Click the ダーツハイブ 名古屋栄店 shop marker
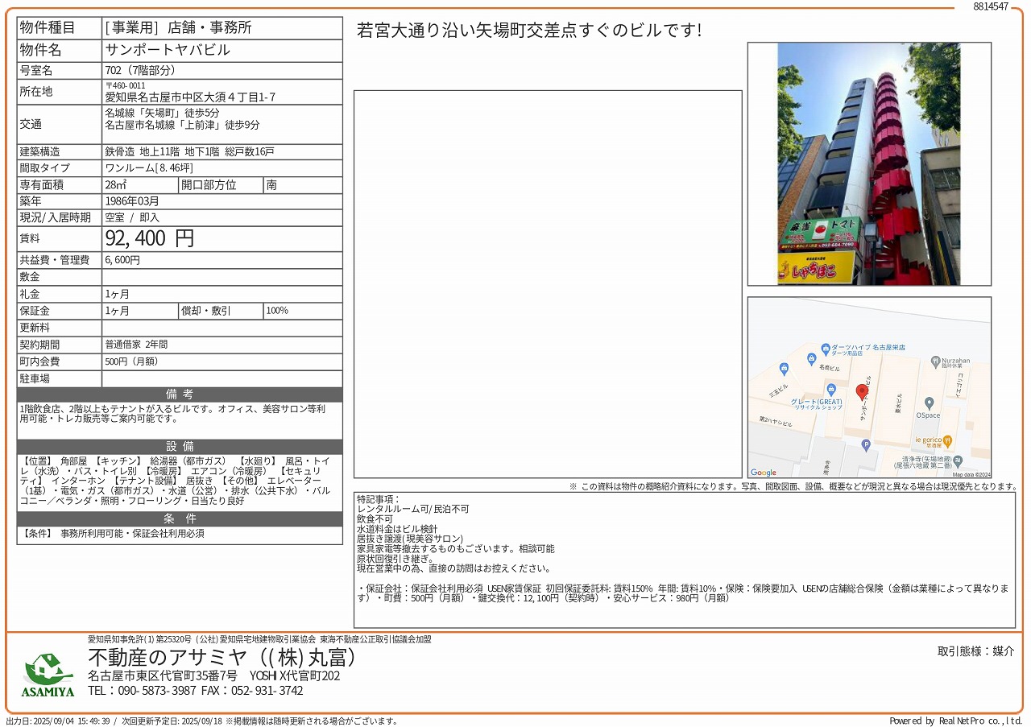The image size is (1031, 727). coord(826,349)
